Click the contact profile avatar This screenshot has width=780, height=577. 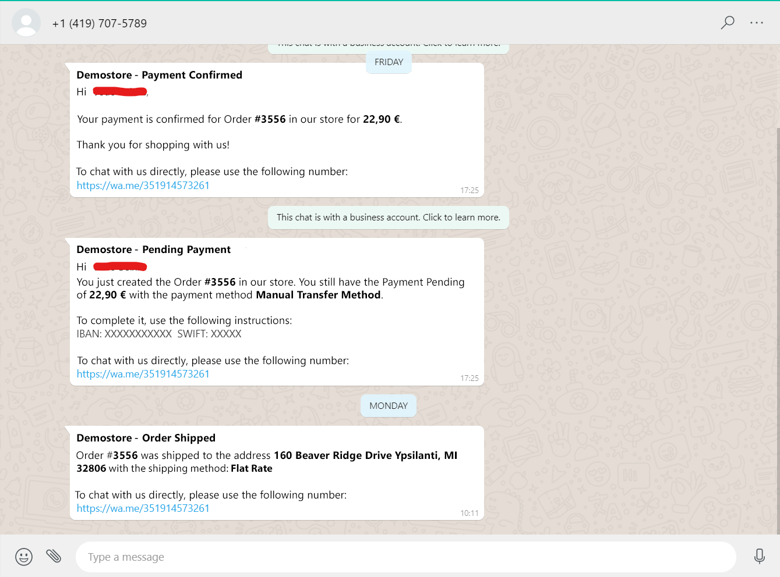pos(26,23)
